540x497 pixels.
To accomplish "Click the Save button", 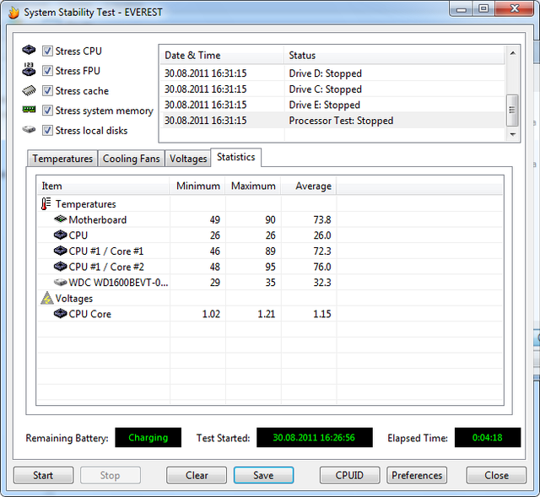I will (x=263, y=475).
